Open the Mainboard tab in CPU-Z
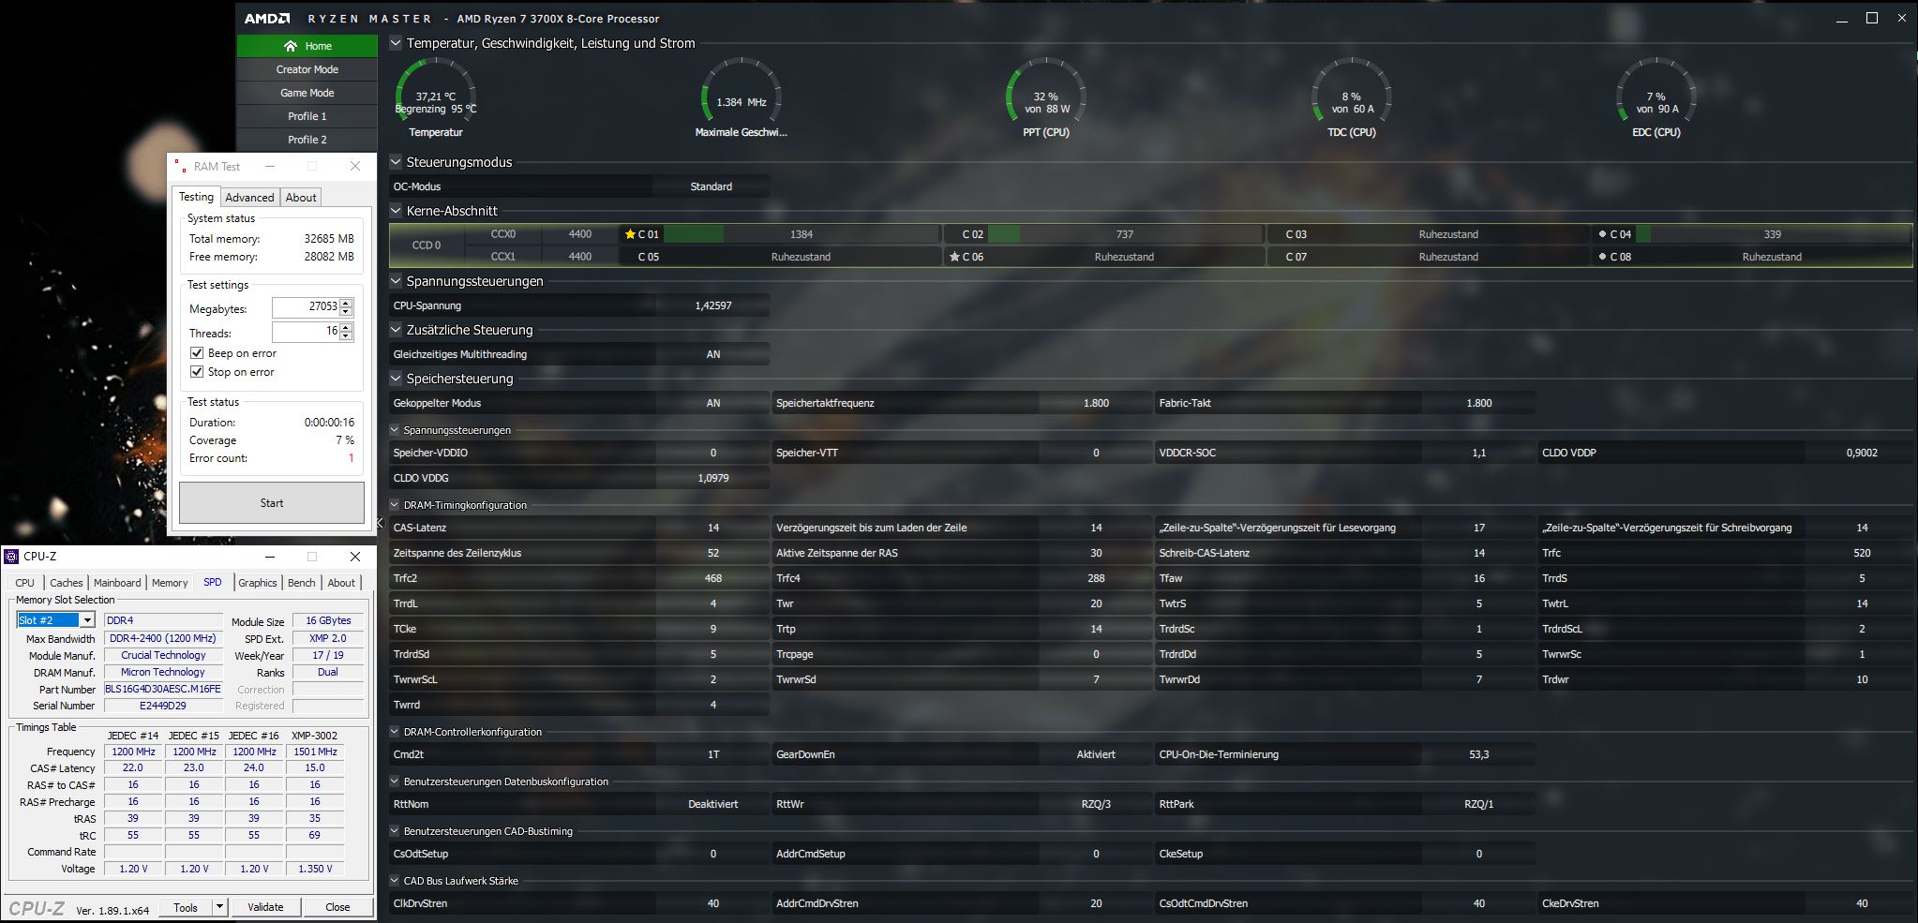 click(x=117, y=583)
